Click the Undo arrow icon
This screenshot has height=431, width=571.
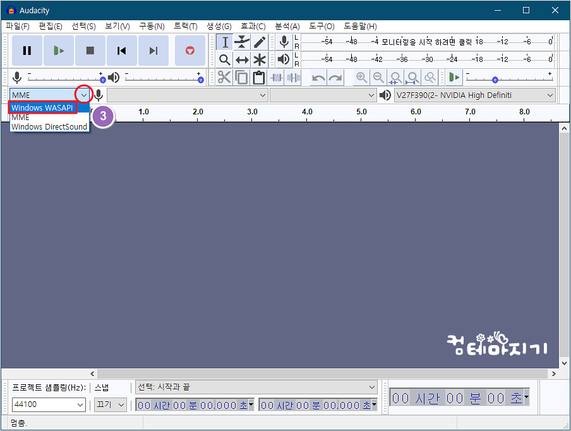pos(318,77)
